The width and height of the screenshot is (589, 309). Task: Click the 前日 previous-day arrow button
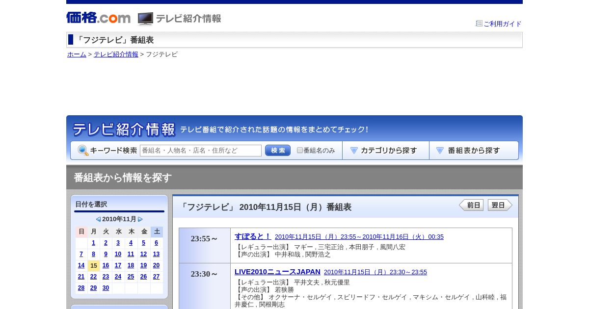click(x=471, y=205)
